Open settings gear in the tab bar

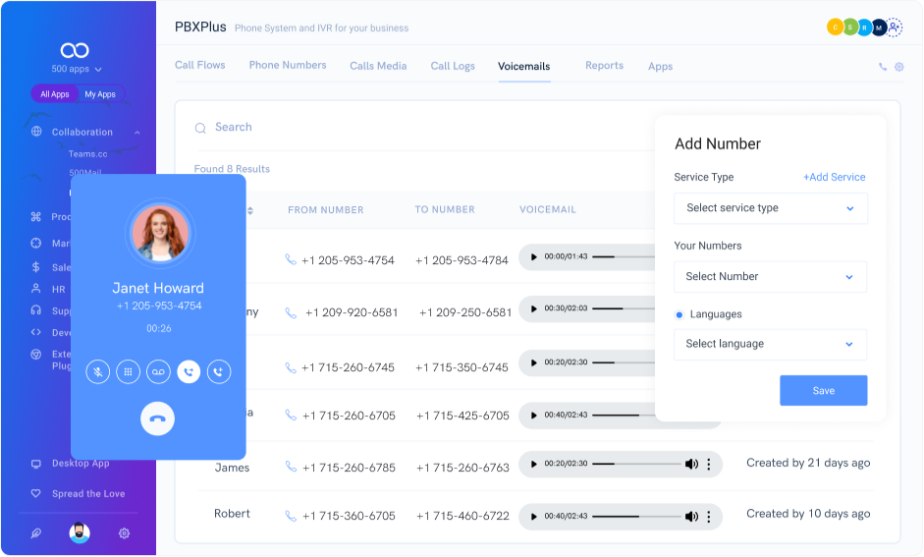pyautogui.click(x=898, y=67)
